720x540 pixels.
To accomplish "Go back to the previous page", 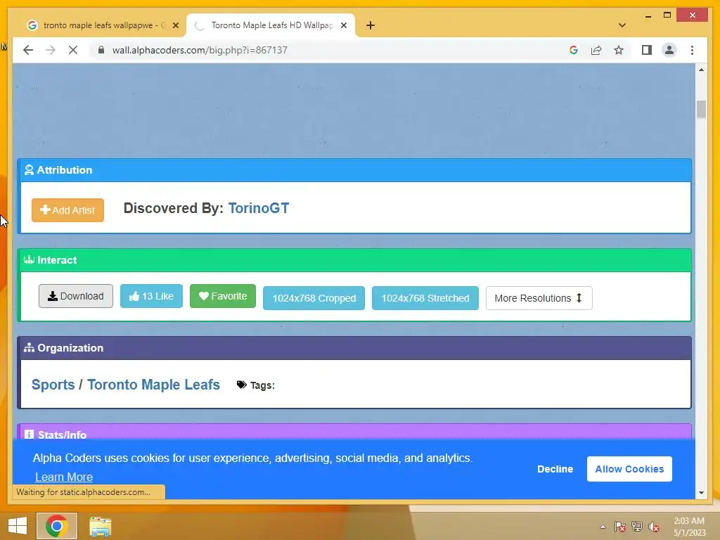I will pos(28,50).
